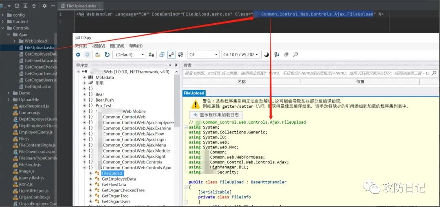Click the locate target icon in IDE toolbar
440x207 pixels.
17,6
